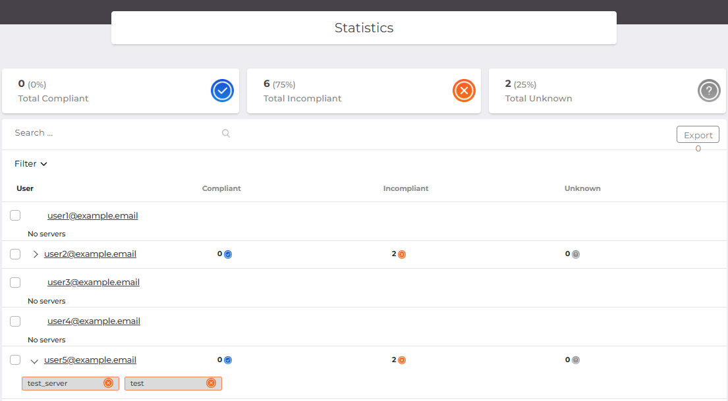
Task: Click the gray Total Unknown question icon
Action: tap(709, 91)
